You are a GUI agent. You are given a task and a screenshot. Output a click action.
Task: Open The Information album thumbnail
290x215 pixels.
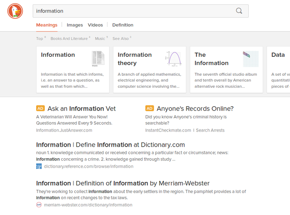click(x=250, y=59)
